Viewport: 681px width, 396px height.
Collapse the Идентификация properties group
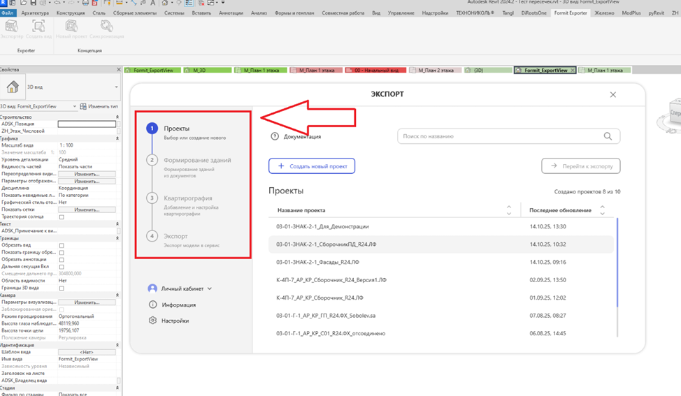click(117, 345)
